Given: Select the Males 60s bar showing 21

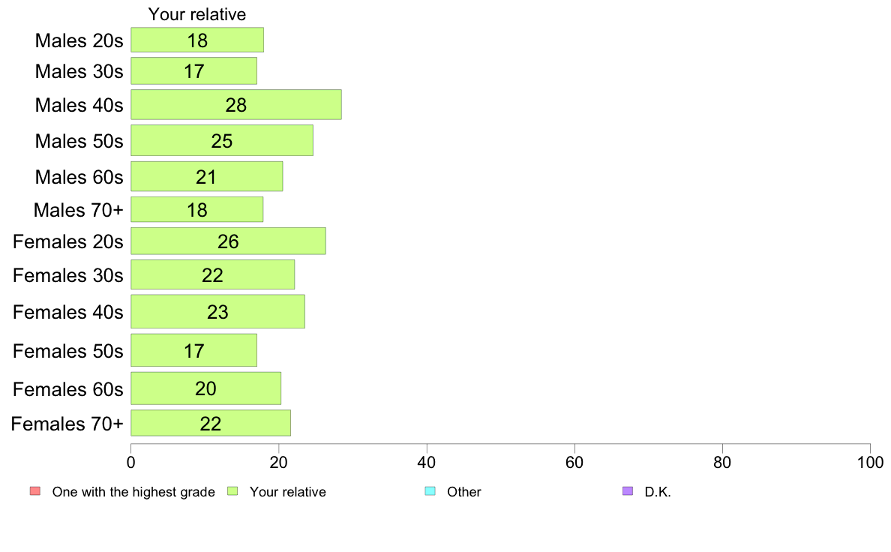Looking at the screenshot, I should (207, 176).
